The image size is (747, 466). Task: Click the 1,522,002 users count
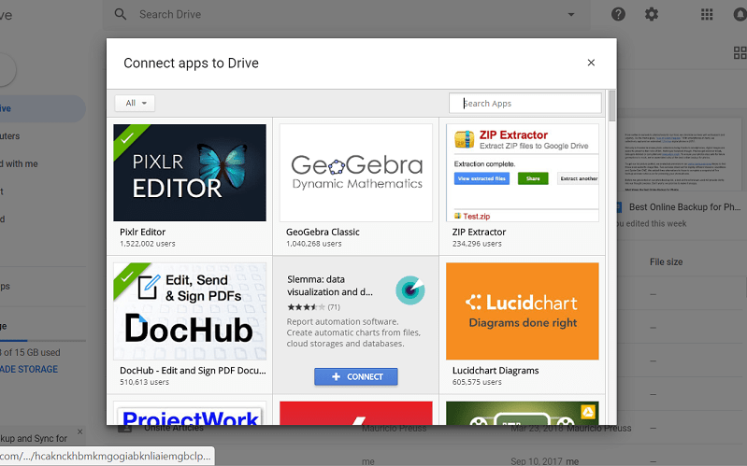tap(147, 244)
